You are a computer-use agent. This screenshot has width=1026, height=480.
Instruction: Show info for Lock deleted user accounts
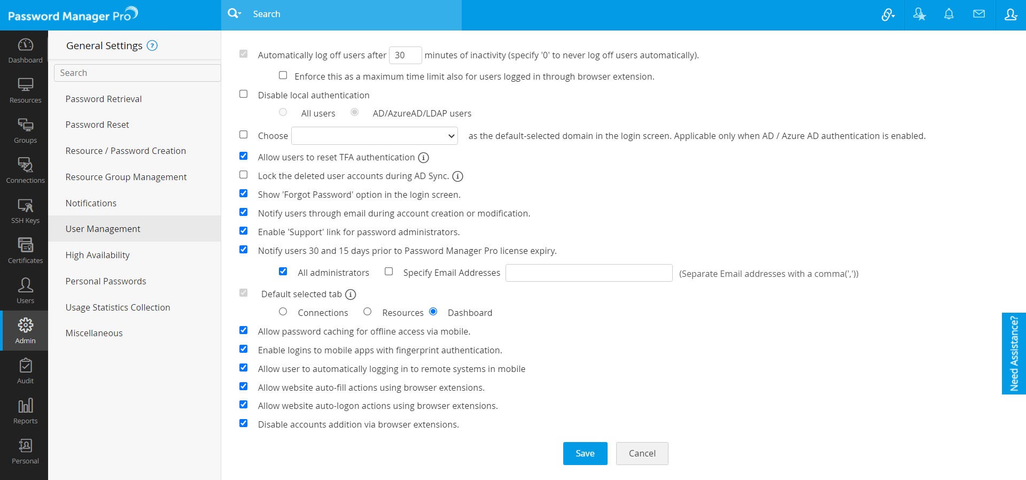click(x=457, y=176)
